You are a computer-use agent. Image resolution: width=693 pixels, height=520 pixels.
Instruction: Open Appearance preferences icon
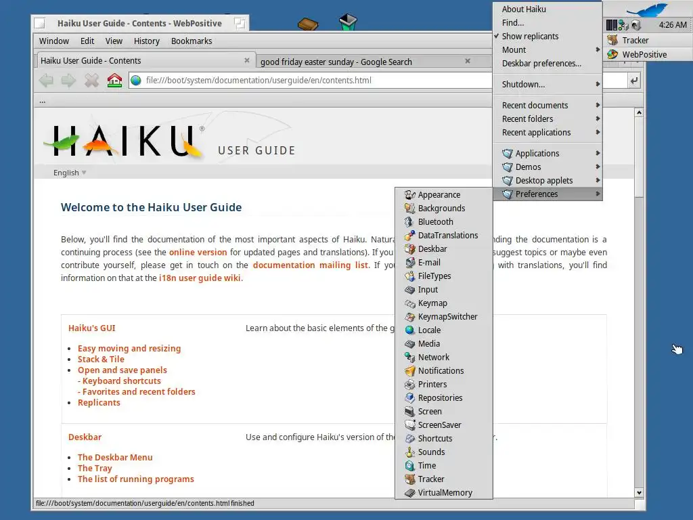pos(410,195)
